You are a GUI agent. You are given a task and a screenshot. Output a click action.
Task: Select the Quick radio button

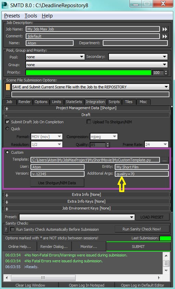click(x=8, y=128)
